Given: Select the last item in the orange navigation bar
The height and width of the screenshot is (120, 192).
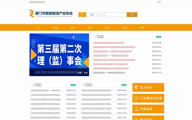Looking at the screenshot, I should point(142,27).
